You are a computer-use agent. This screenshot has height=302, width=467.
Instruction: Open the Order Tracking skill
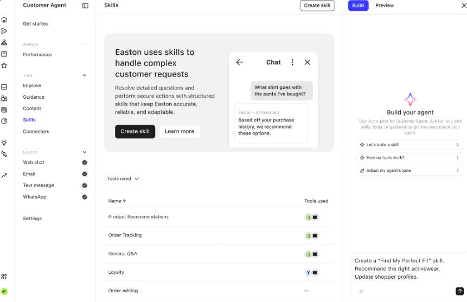[x=219, y=235]
